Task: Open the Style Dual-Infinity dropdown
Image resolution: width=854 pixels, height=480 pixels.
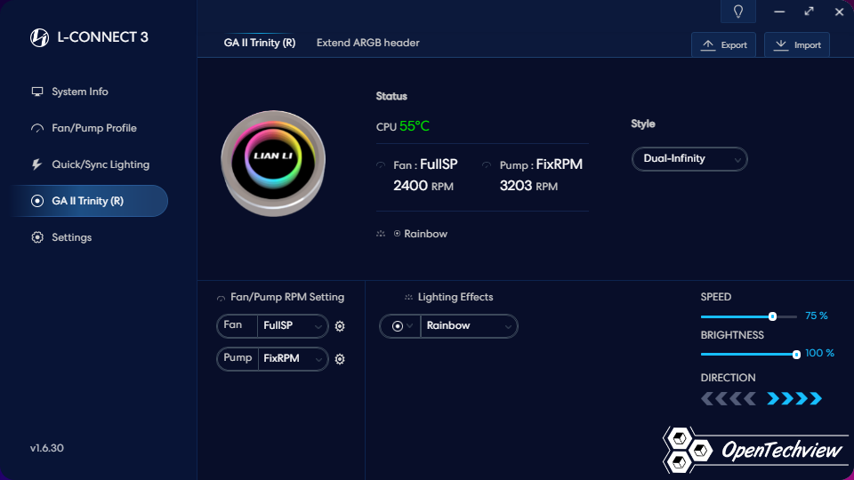Action: coord(689,159)
